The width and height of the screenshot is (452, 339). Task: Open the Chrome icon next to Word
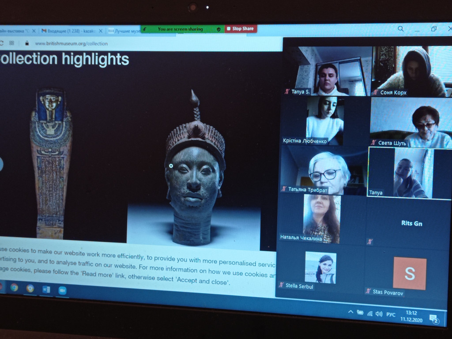(30, 288)
